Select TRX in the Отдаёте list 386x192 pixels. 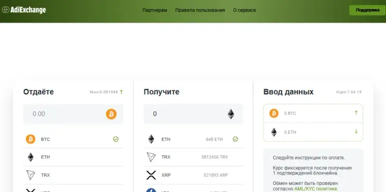73,175
